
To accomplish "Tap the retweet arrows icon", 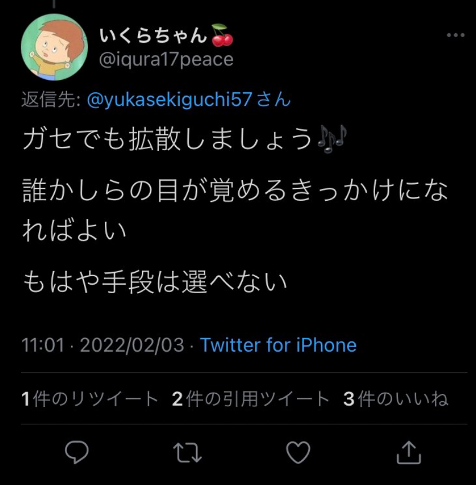I will [188, 452].
